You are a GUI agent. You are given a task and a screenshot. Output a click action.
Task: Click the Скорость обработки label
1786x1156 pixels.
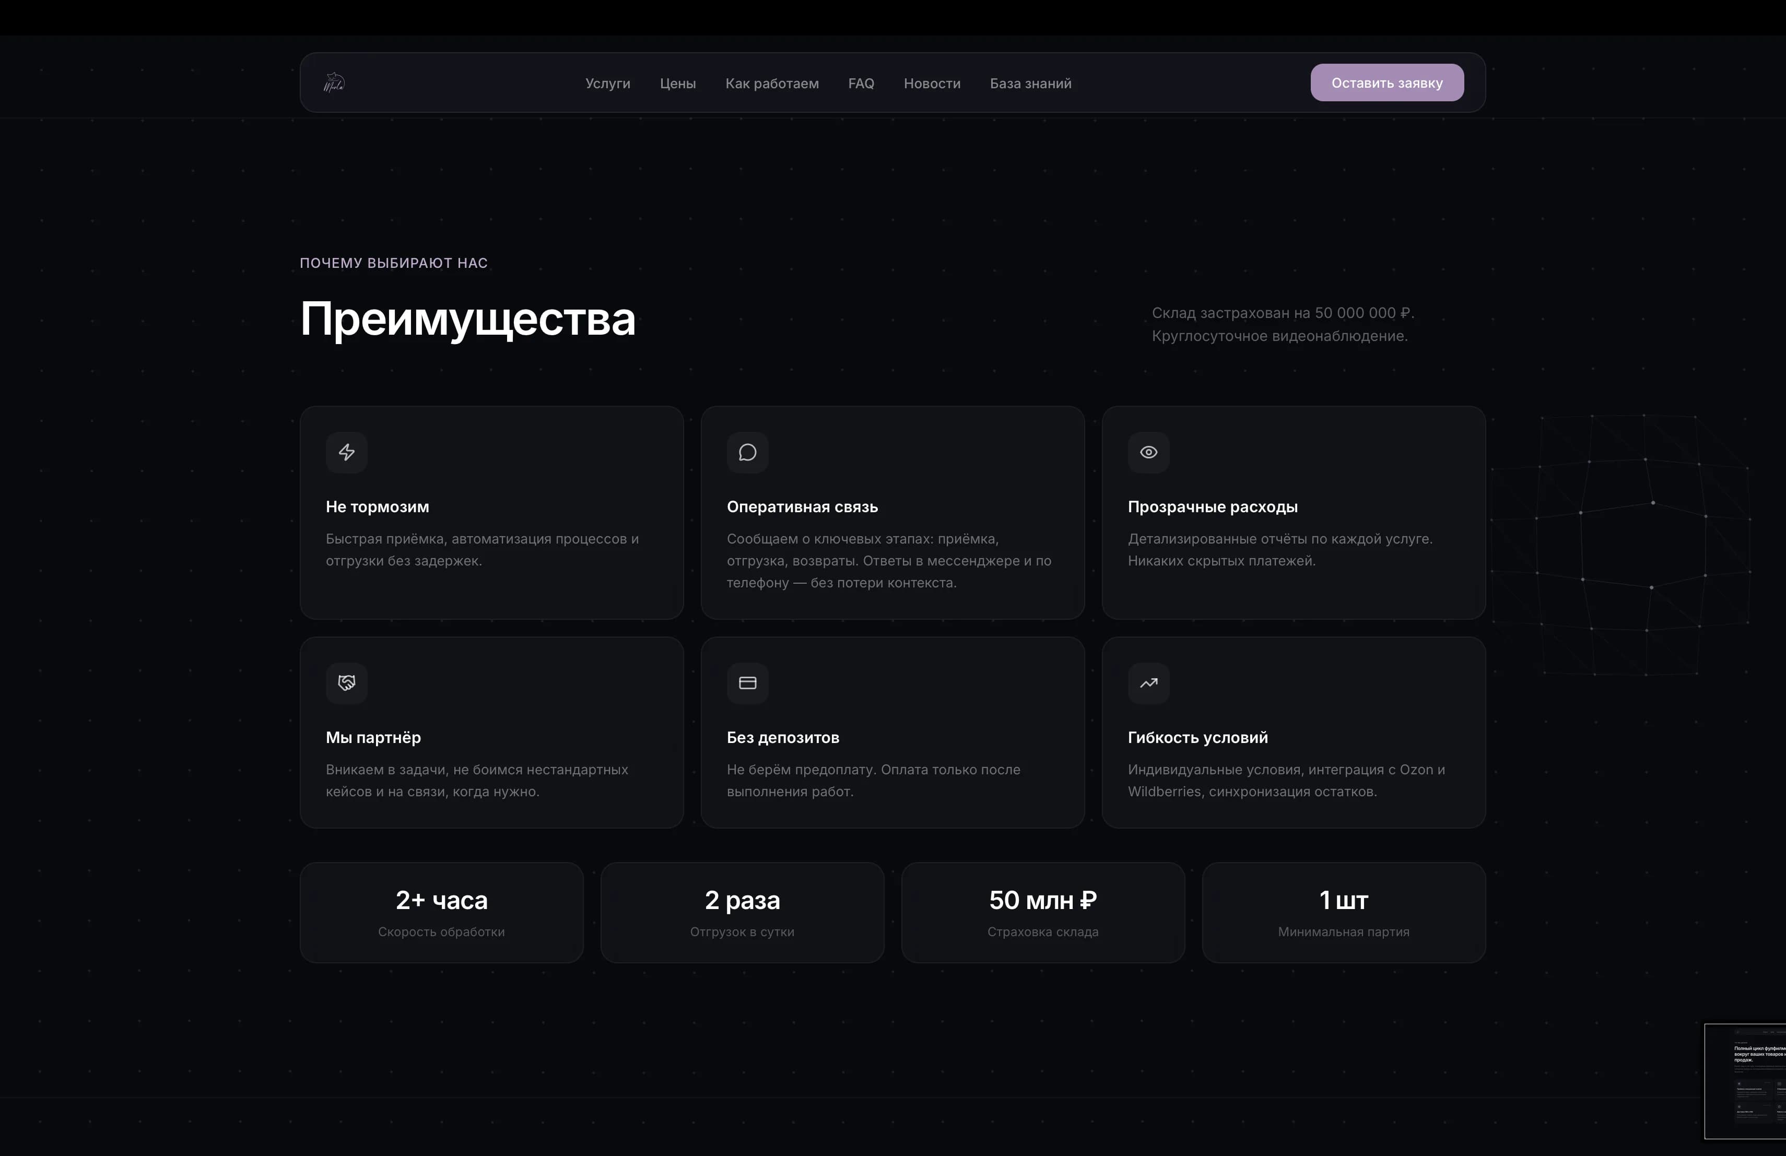441,931
